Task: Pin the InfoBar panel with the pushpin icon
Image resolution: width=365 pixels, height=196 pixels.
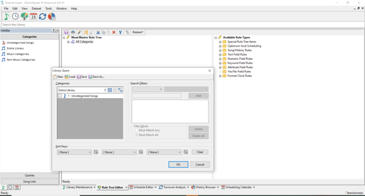Action: pos(53,31)
